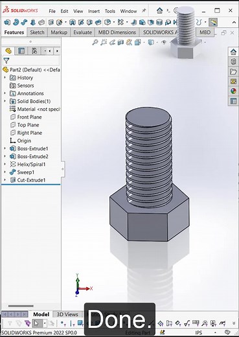Image resolution: width=239 pixels, height=337 pixels.
Task: Select the Revolved Cut tool
Action: [73, 22]
